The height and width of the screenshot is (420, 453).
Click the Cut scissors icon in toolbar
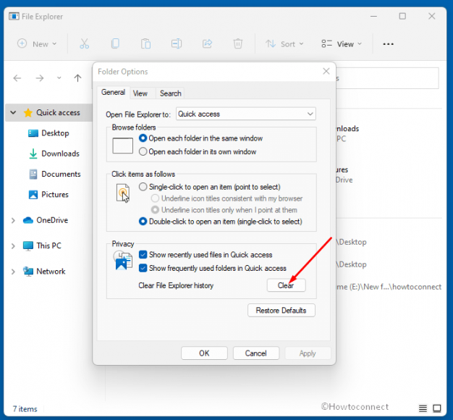click(85, 43)
